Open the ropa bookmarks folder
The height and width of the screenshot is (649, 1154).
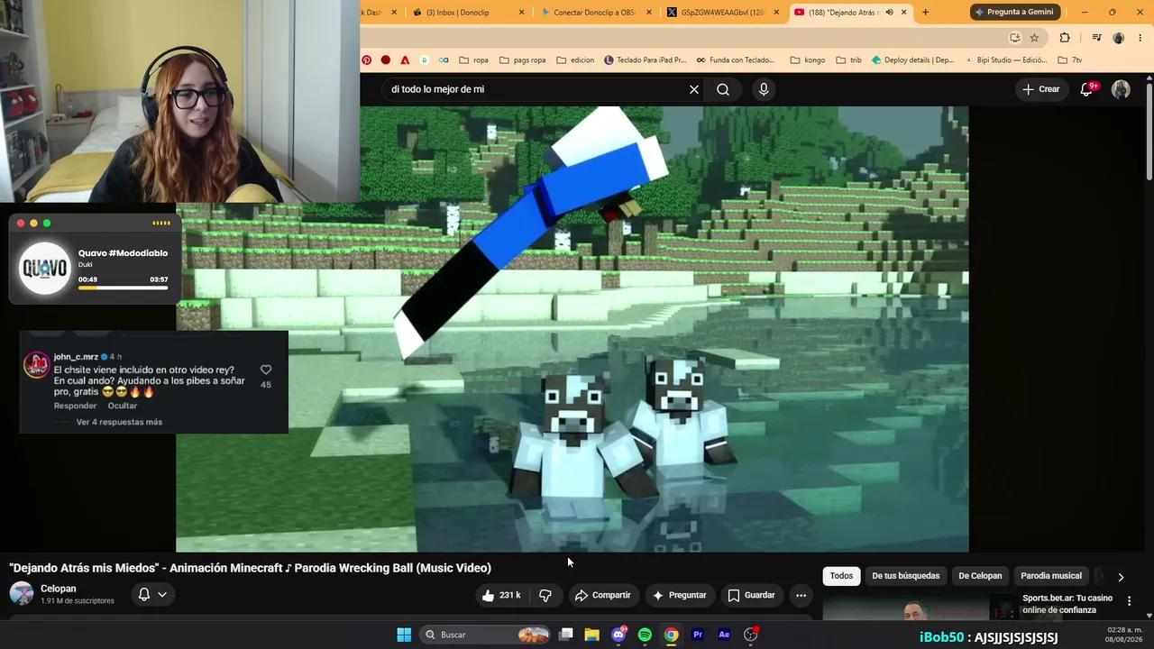pos(474,60)
